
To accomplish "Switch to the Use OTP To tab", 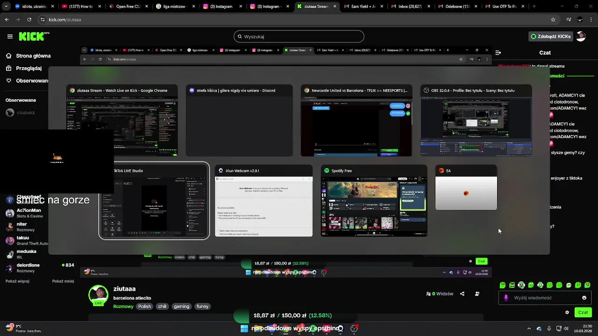I will point(504,7).
